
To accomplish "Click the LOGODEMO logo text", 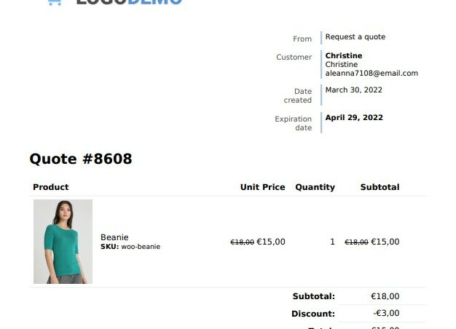I will click(x=128, y=2).
